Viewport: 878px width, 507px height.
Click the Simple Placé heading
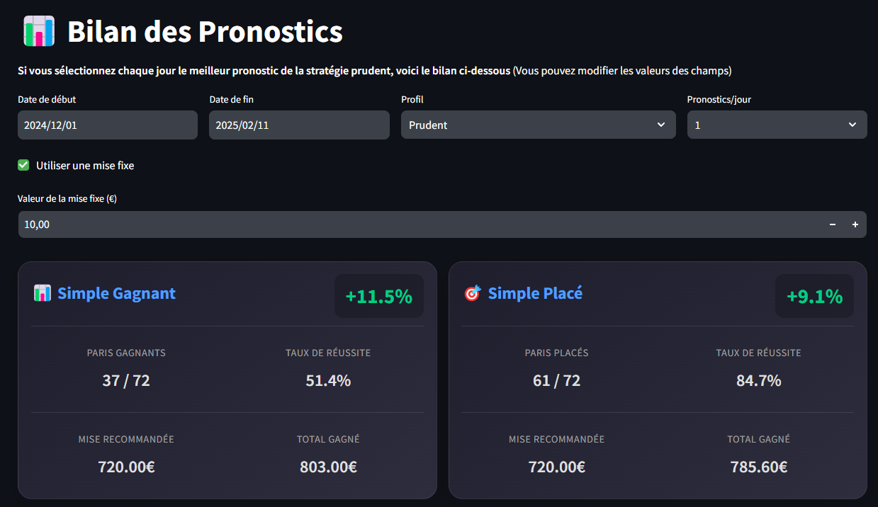coord(535,293)
